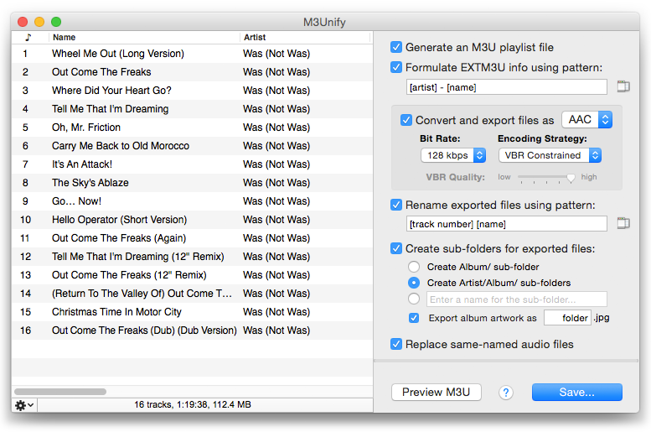The height and width of the screenshot is (432, 651).
Task: Click the EXTM3U pattern field [artist] - [name]
Action: [x=506, y=87]
